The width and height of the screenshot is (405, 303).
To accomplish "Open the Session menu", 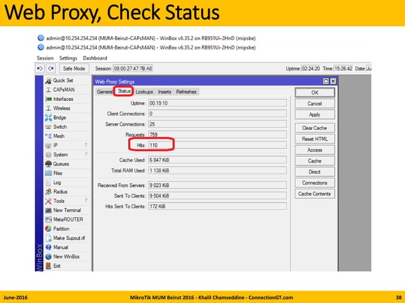I will [45, 58].
